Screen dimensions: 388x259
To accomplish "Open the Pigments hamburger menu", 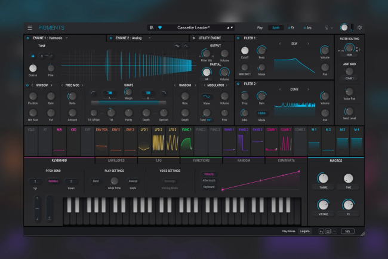I will (30, 27).
